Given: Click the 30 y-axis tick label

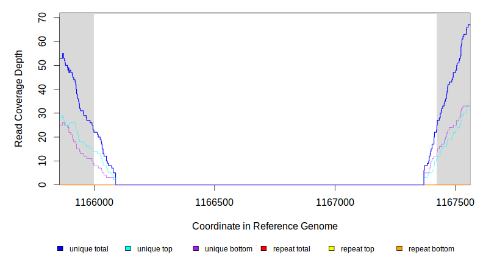Looking at the screenshot, I should (43, 113).
